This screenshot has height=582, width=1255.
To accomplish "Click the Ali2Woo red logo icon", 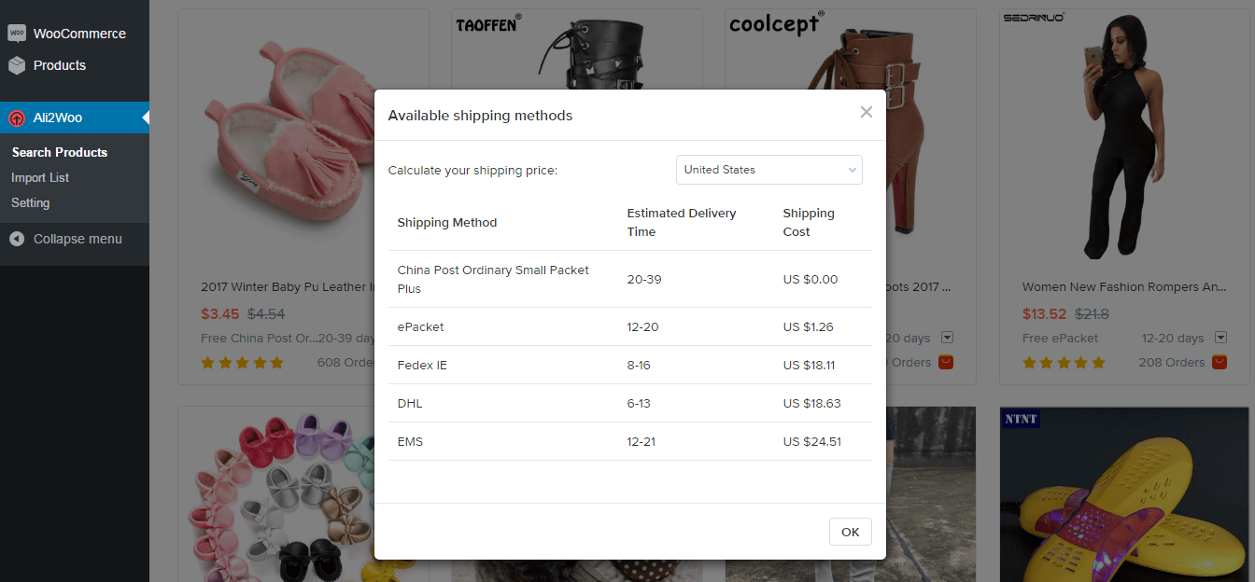I will (x=17, y=118).
